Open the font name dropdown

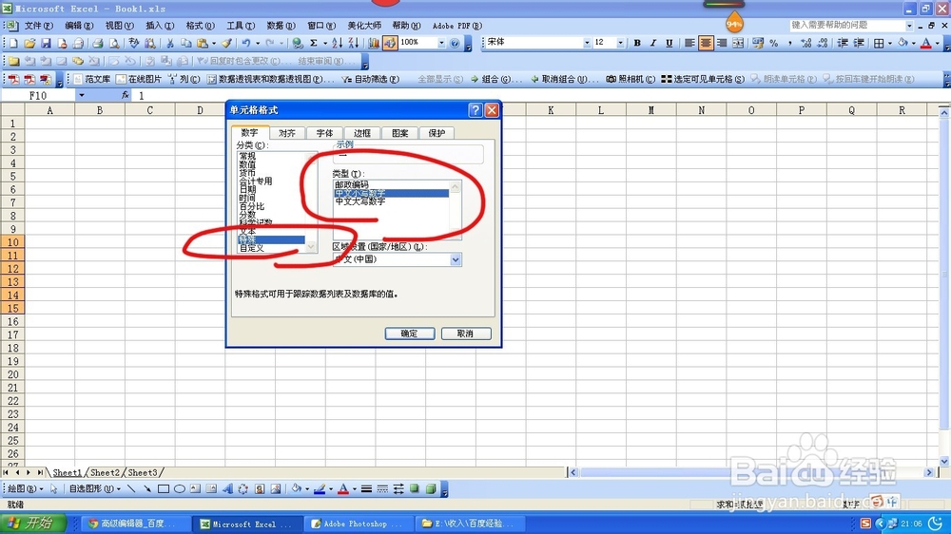587,43
